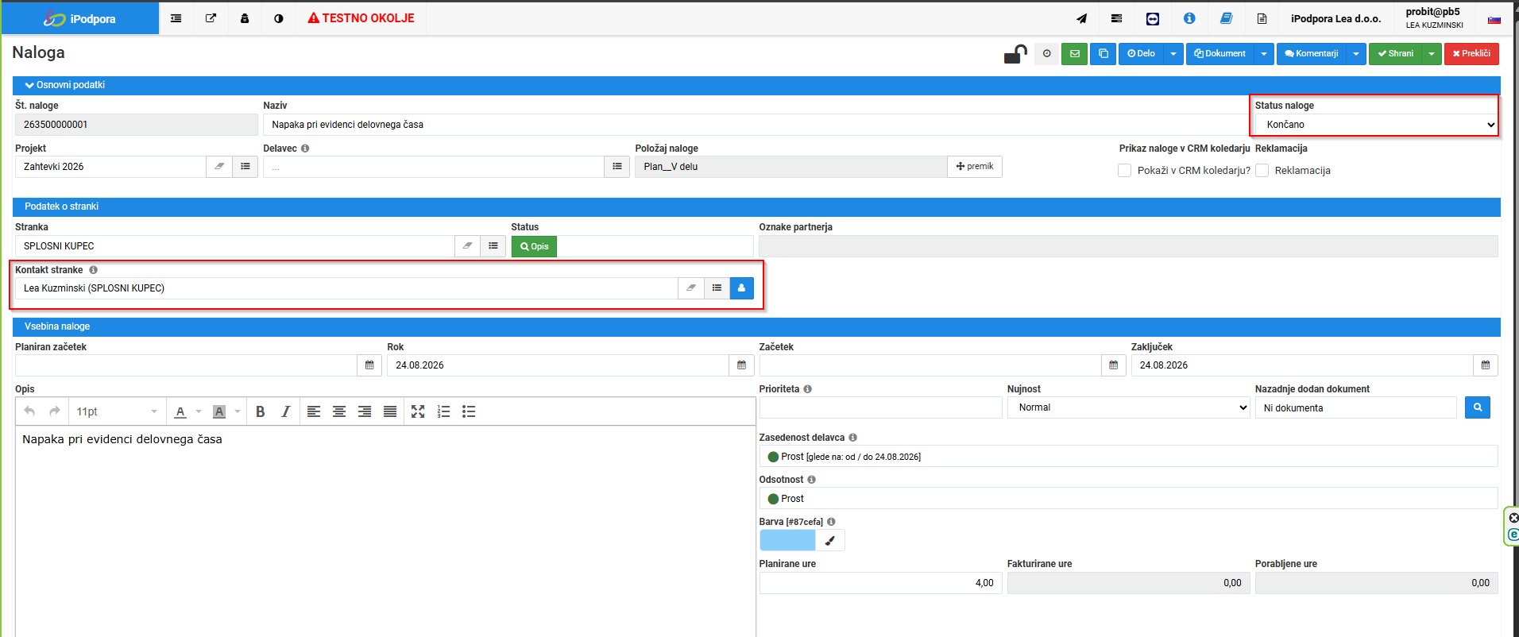Image resolution: width=1519 pixels, height=637 pixels.
Task: Enable Pokaži v CRM koledarju checkbox
Action: pyautogui.click(x=1124, y=171)
